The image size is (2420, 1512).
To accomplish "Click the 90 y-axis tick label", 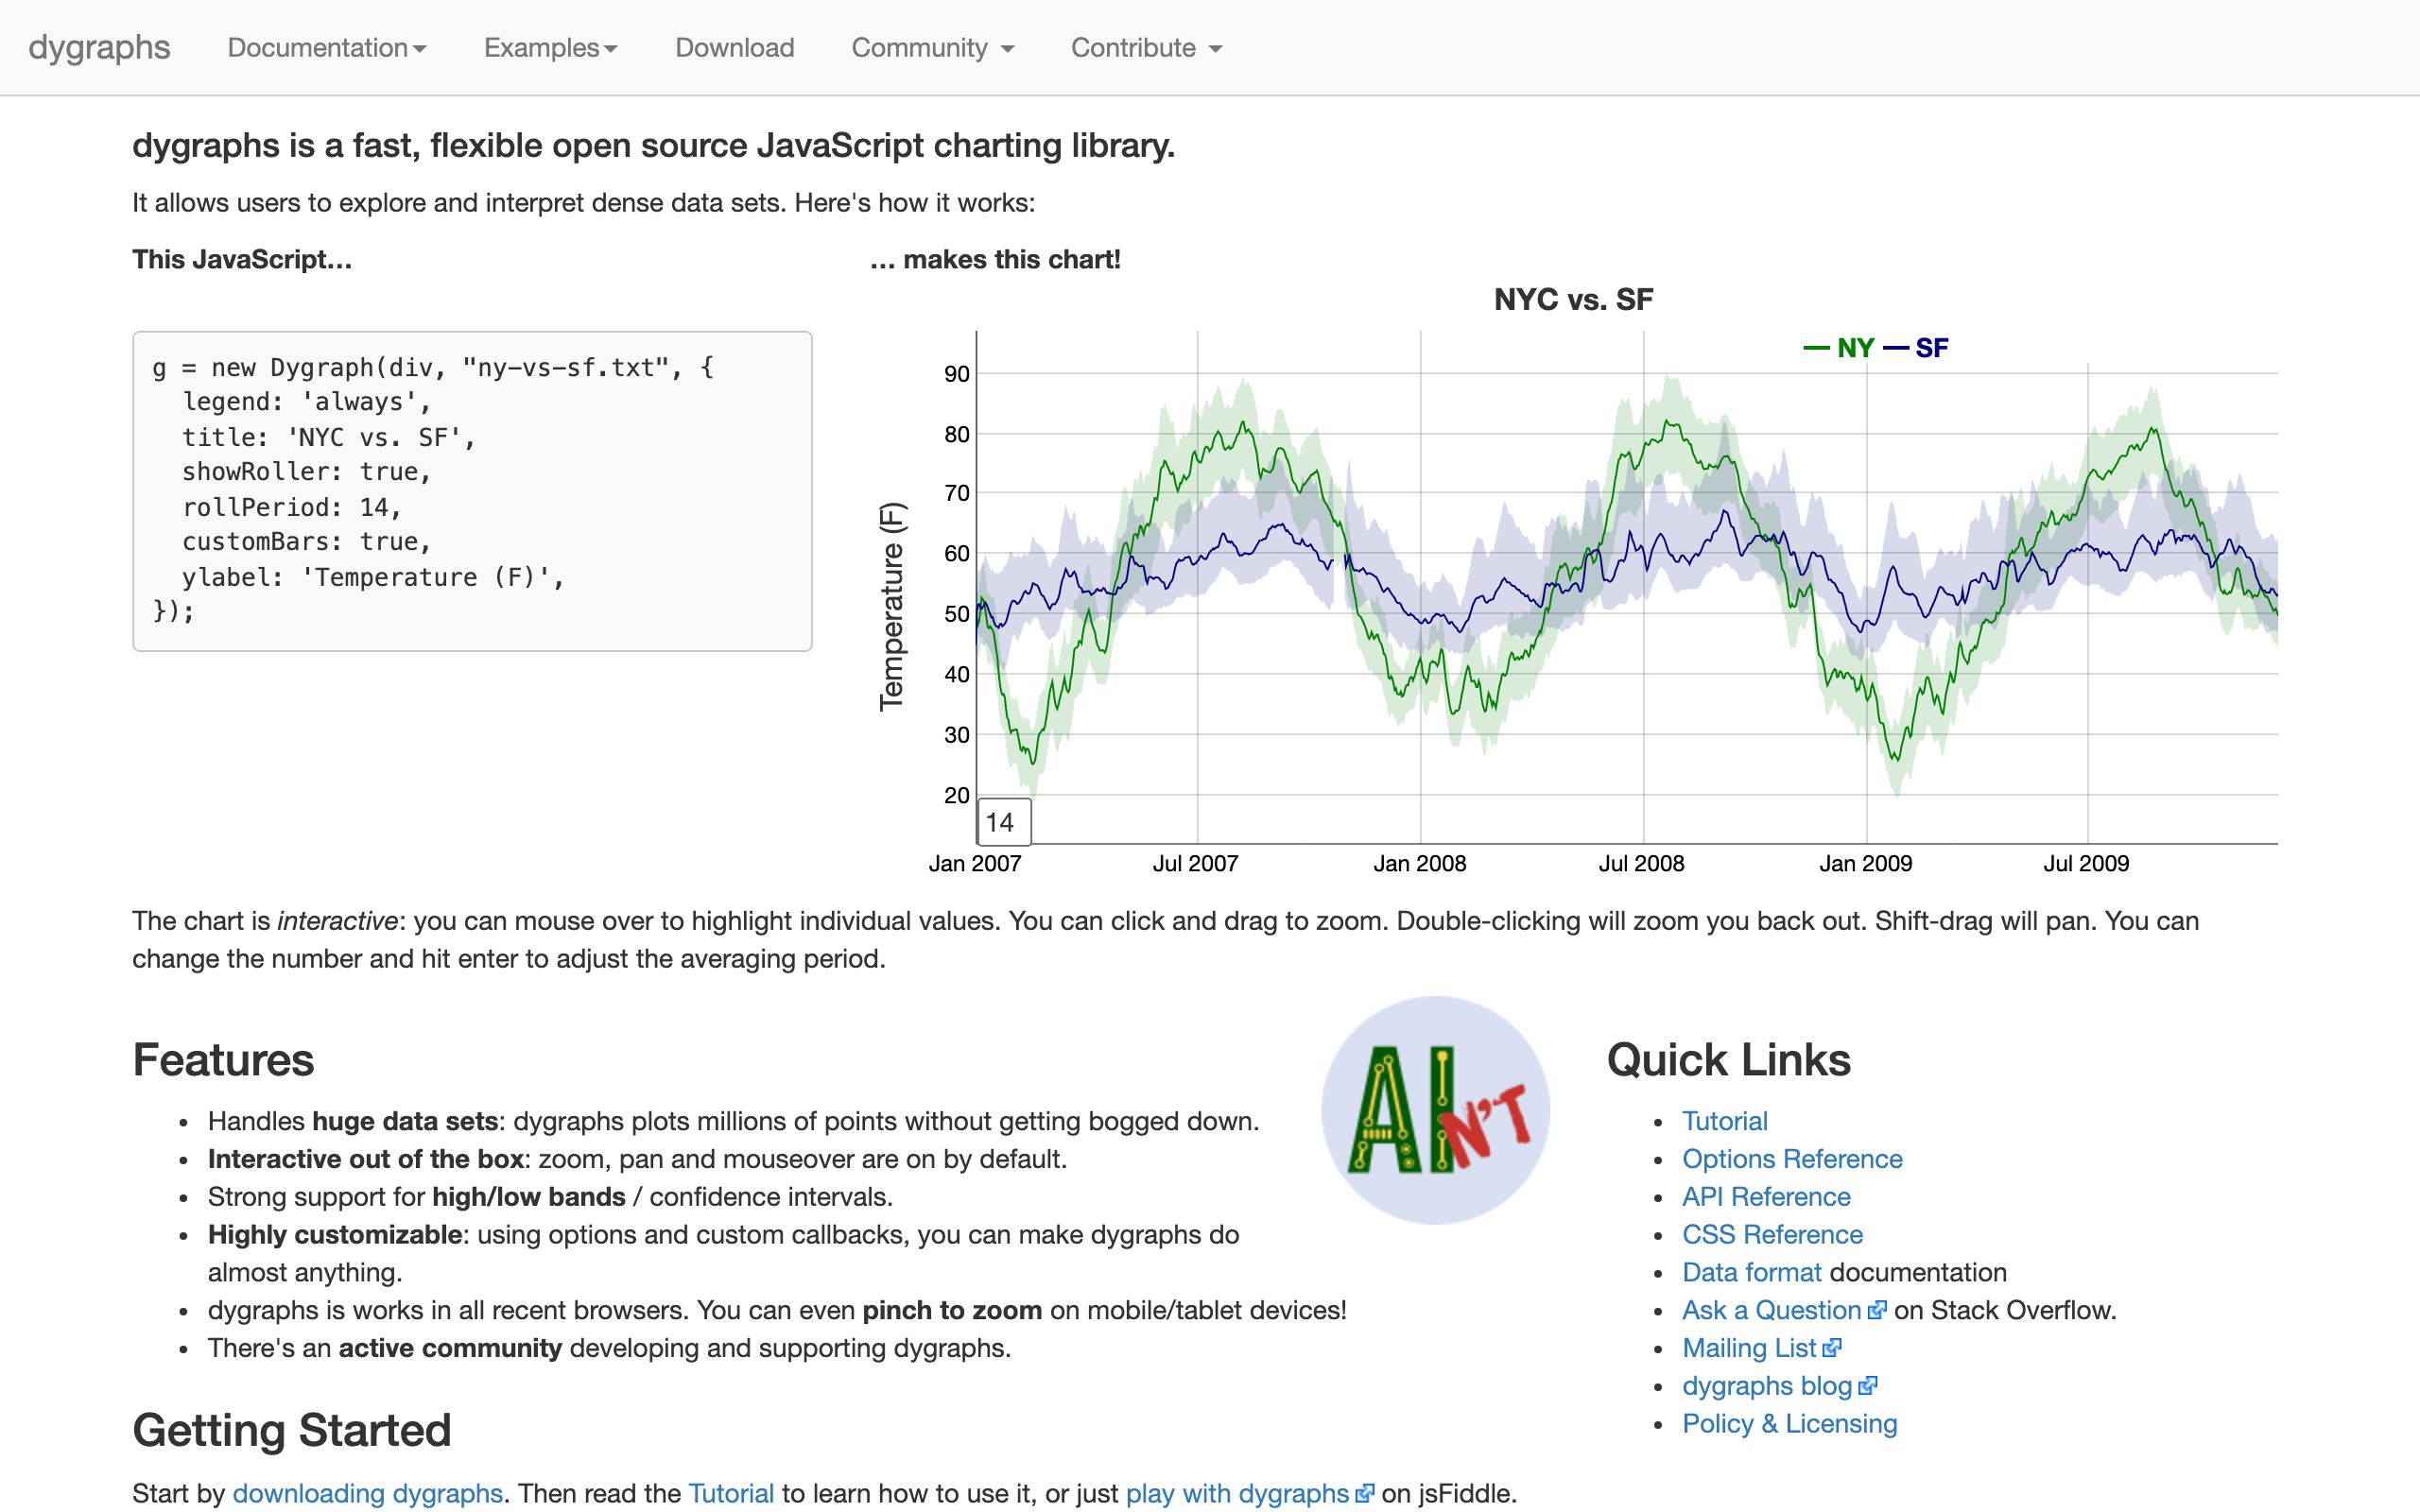I will (x=957, y=374).
